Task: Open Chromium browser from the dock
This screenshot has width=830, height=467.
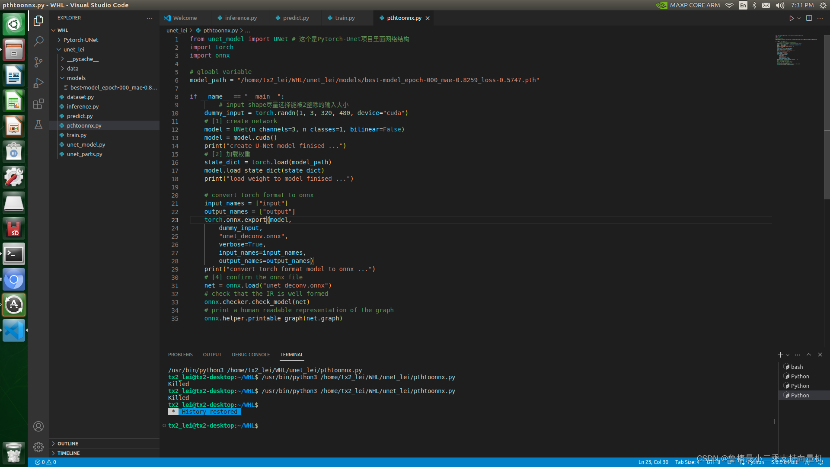Action: click(x=14, y=280)
